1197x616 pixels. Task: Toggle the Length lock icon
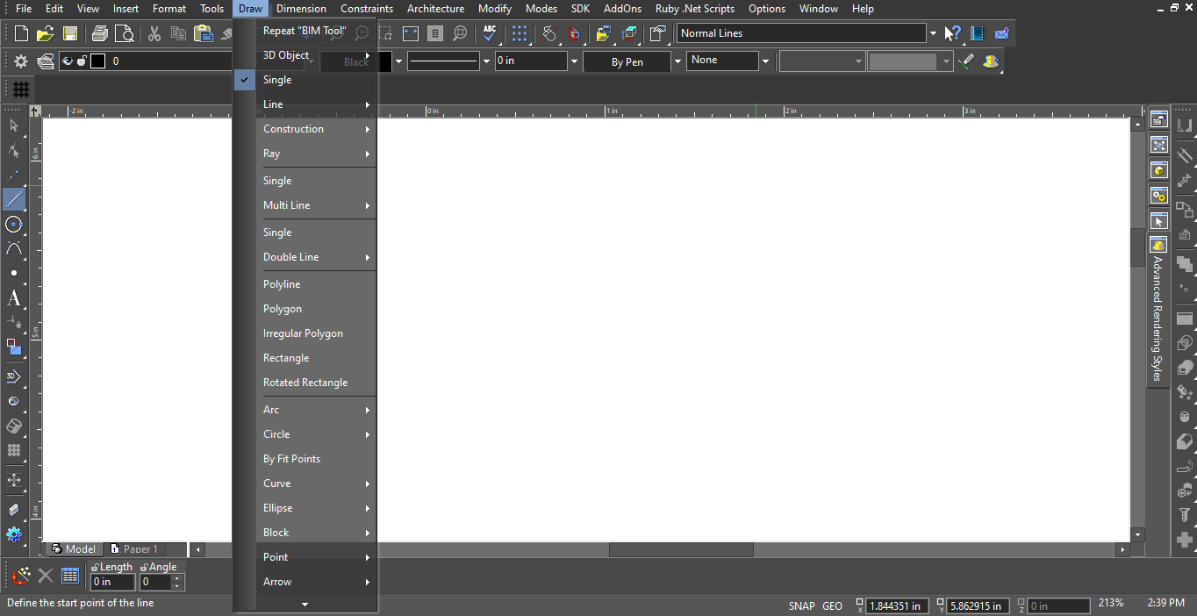[x=95, y=568]
